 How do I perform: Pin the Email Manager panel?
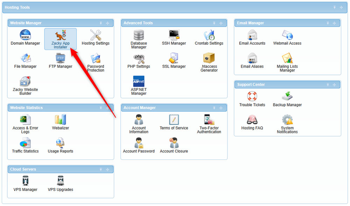(328, 23)
